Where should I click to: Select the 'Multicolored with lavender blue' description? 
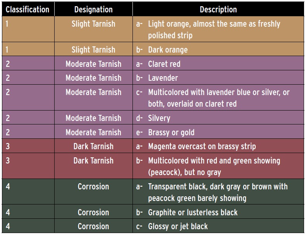[218, 97]
